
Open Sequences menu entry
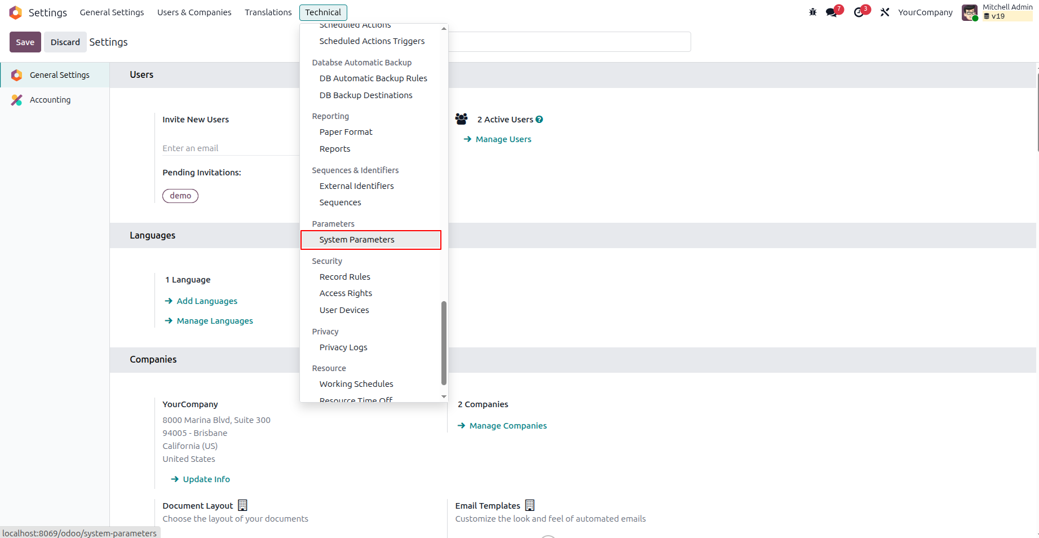coord(340,202)
